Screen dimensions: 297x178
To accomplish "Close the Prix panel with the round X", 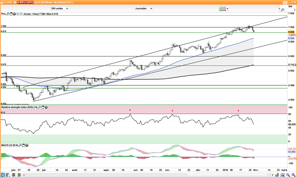I will click(14, 14).
